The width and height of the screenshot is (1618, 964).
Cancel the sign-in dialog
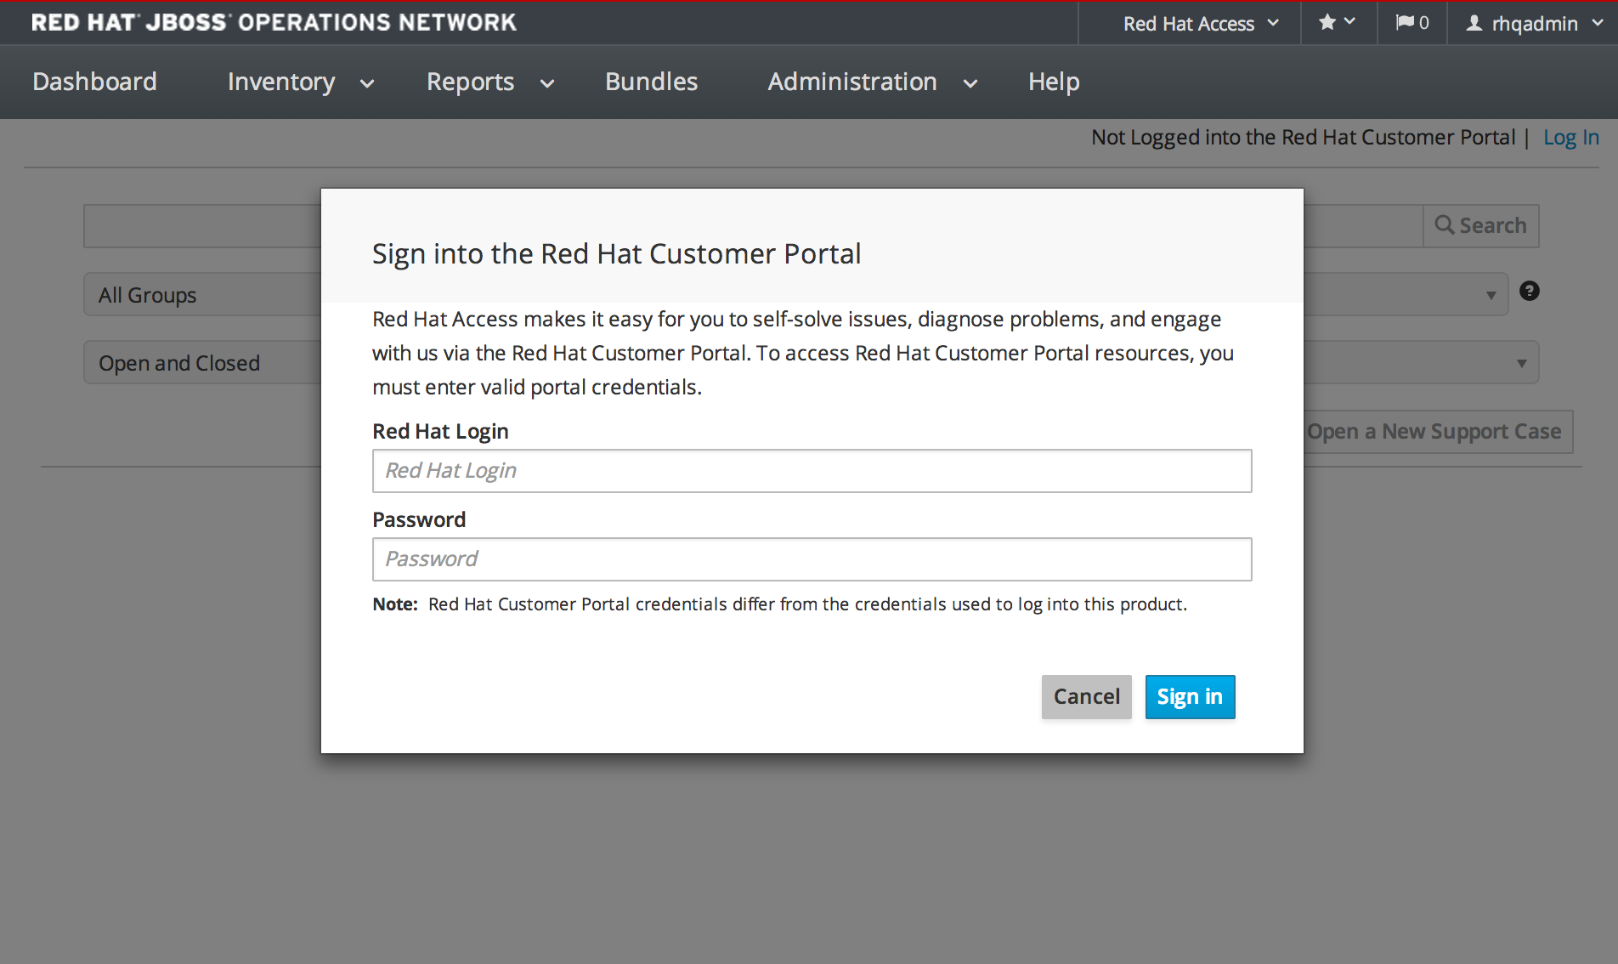pos(1086,697)
